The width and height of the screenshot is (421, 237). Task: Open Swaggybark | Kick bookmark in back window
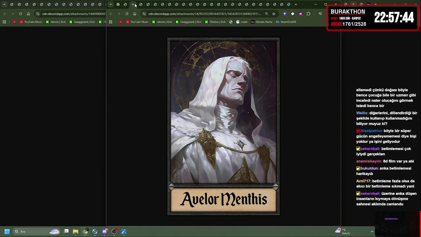[82, 22]
